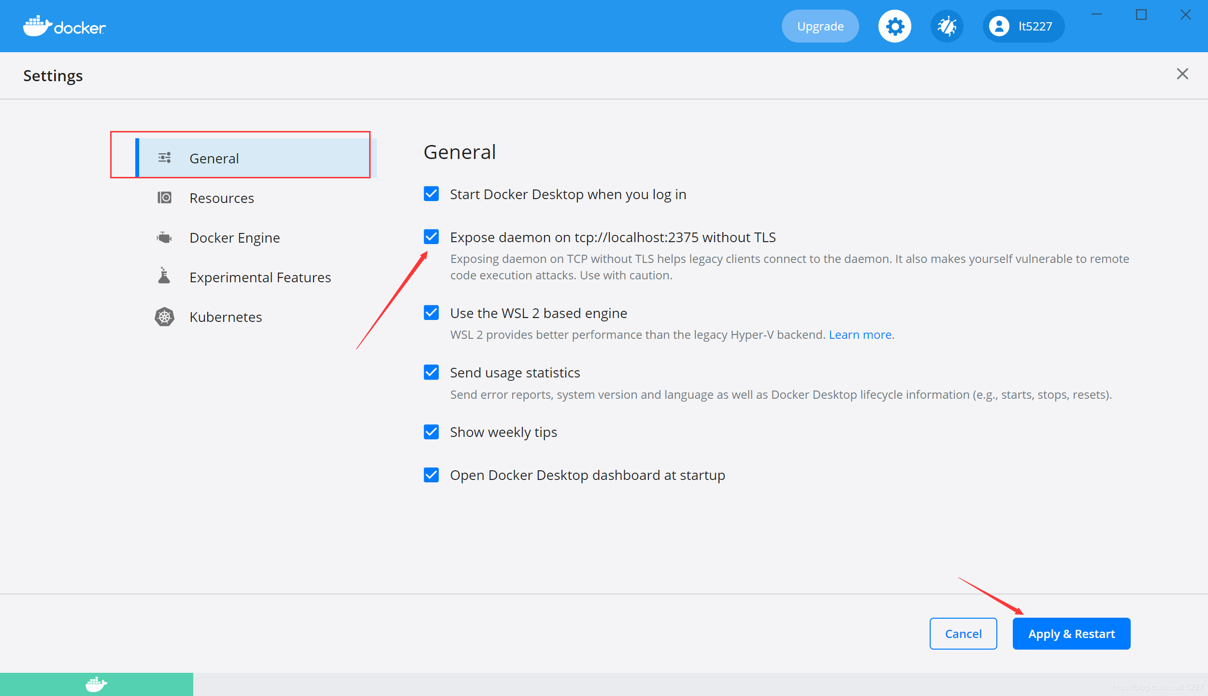This screenshot has width=1208, height=696.
Task: Click the whale status icon at bottom left
Action: coord(96,684)
